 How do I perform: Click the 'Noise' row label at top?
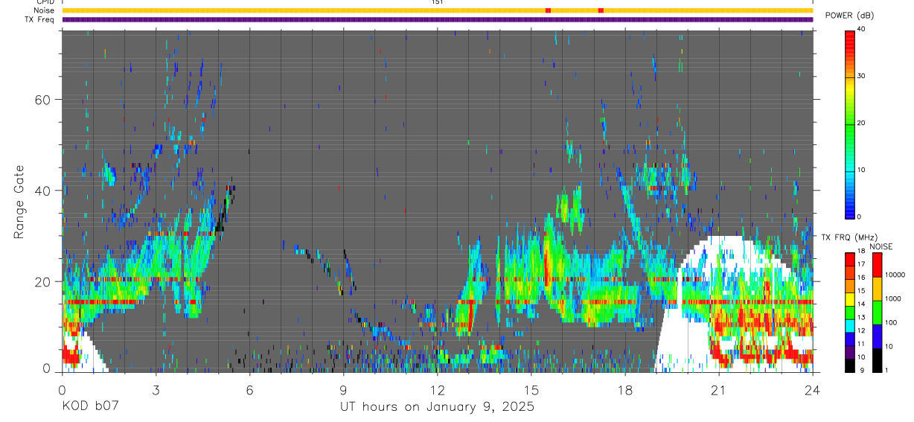click(x=43, y=10)
